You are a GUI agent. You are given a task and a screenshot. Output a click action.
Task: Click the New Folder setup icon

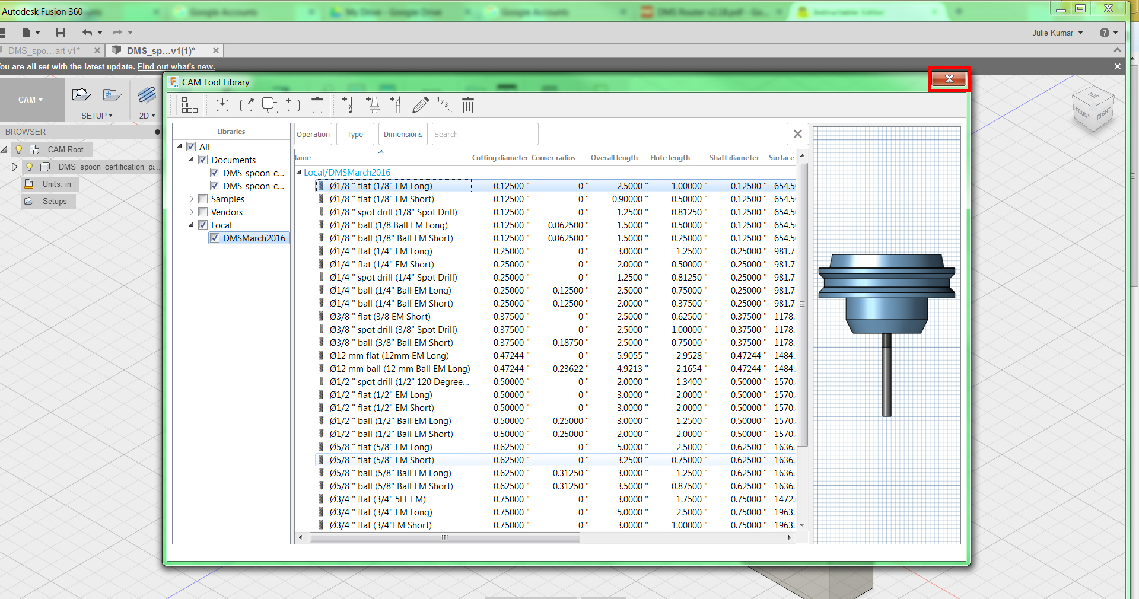tap(112, 94)
